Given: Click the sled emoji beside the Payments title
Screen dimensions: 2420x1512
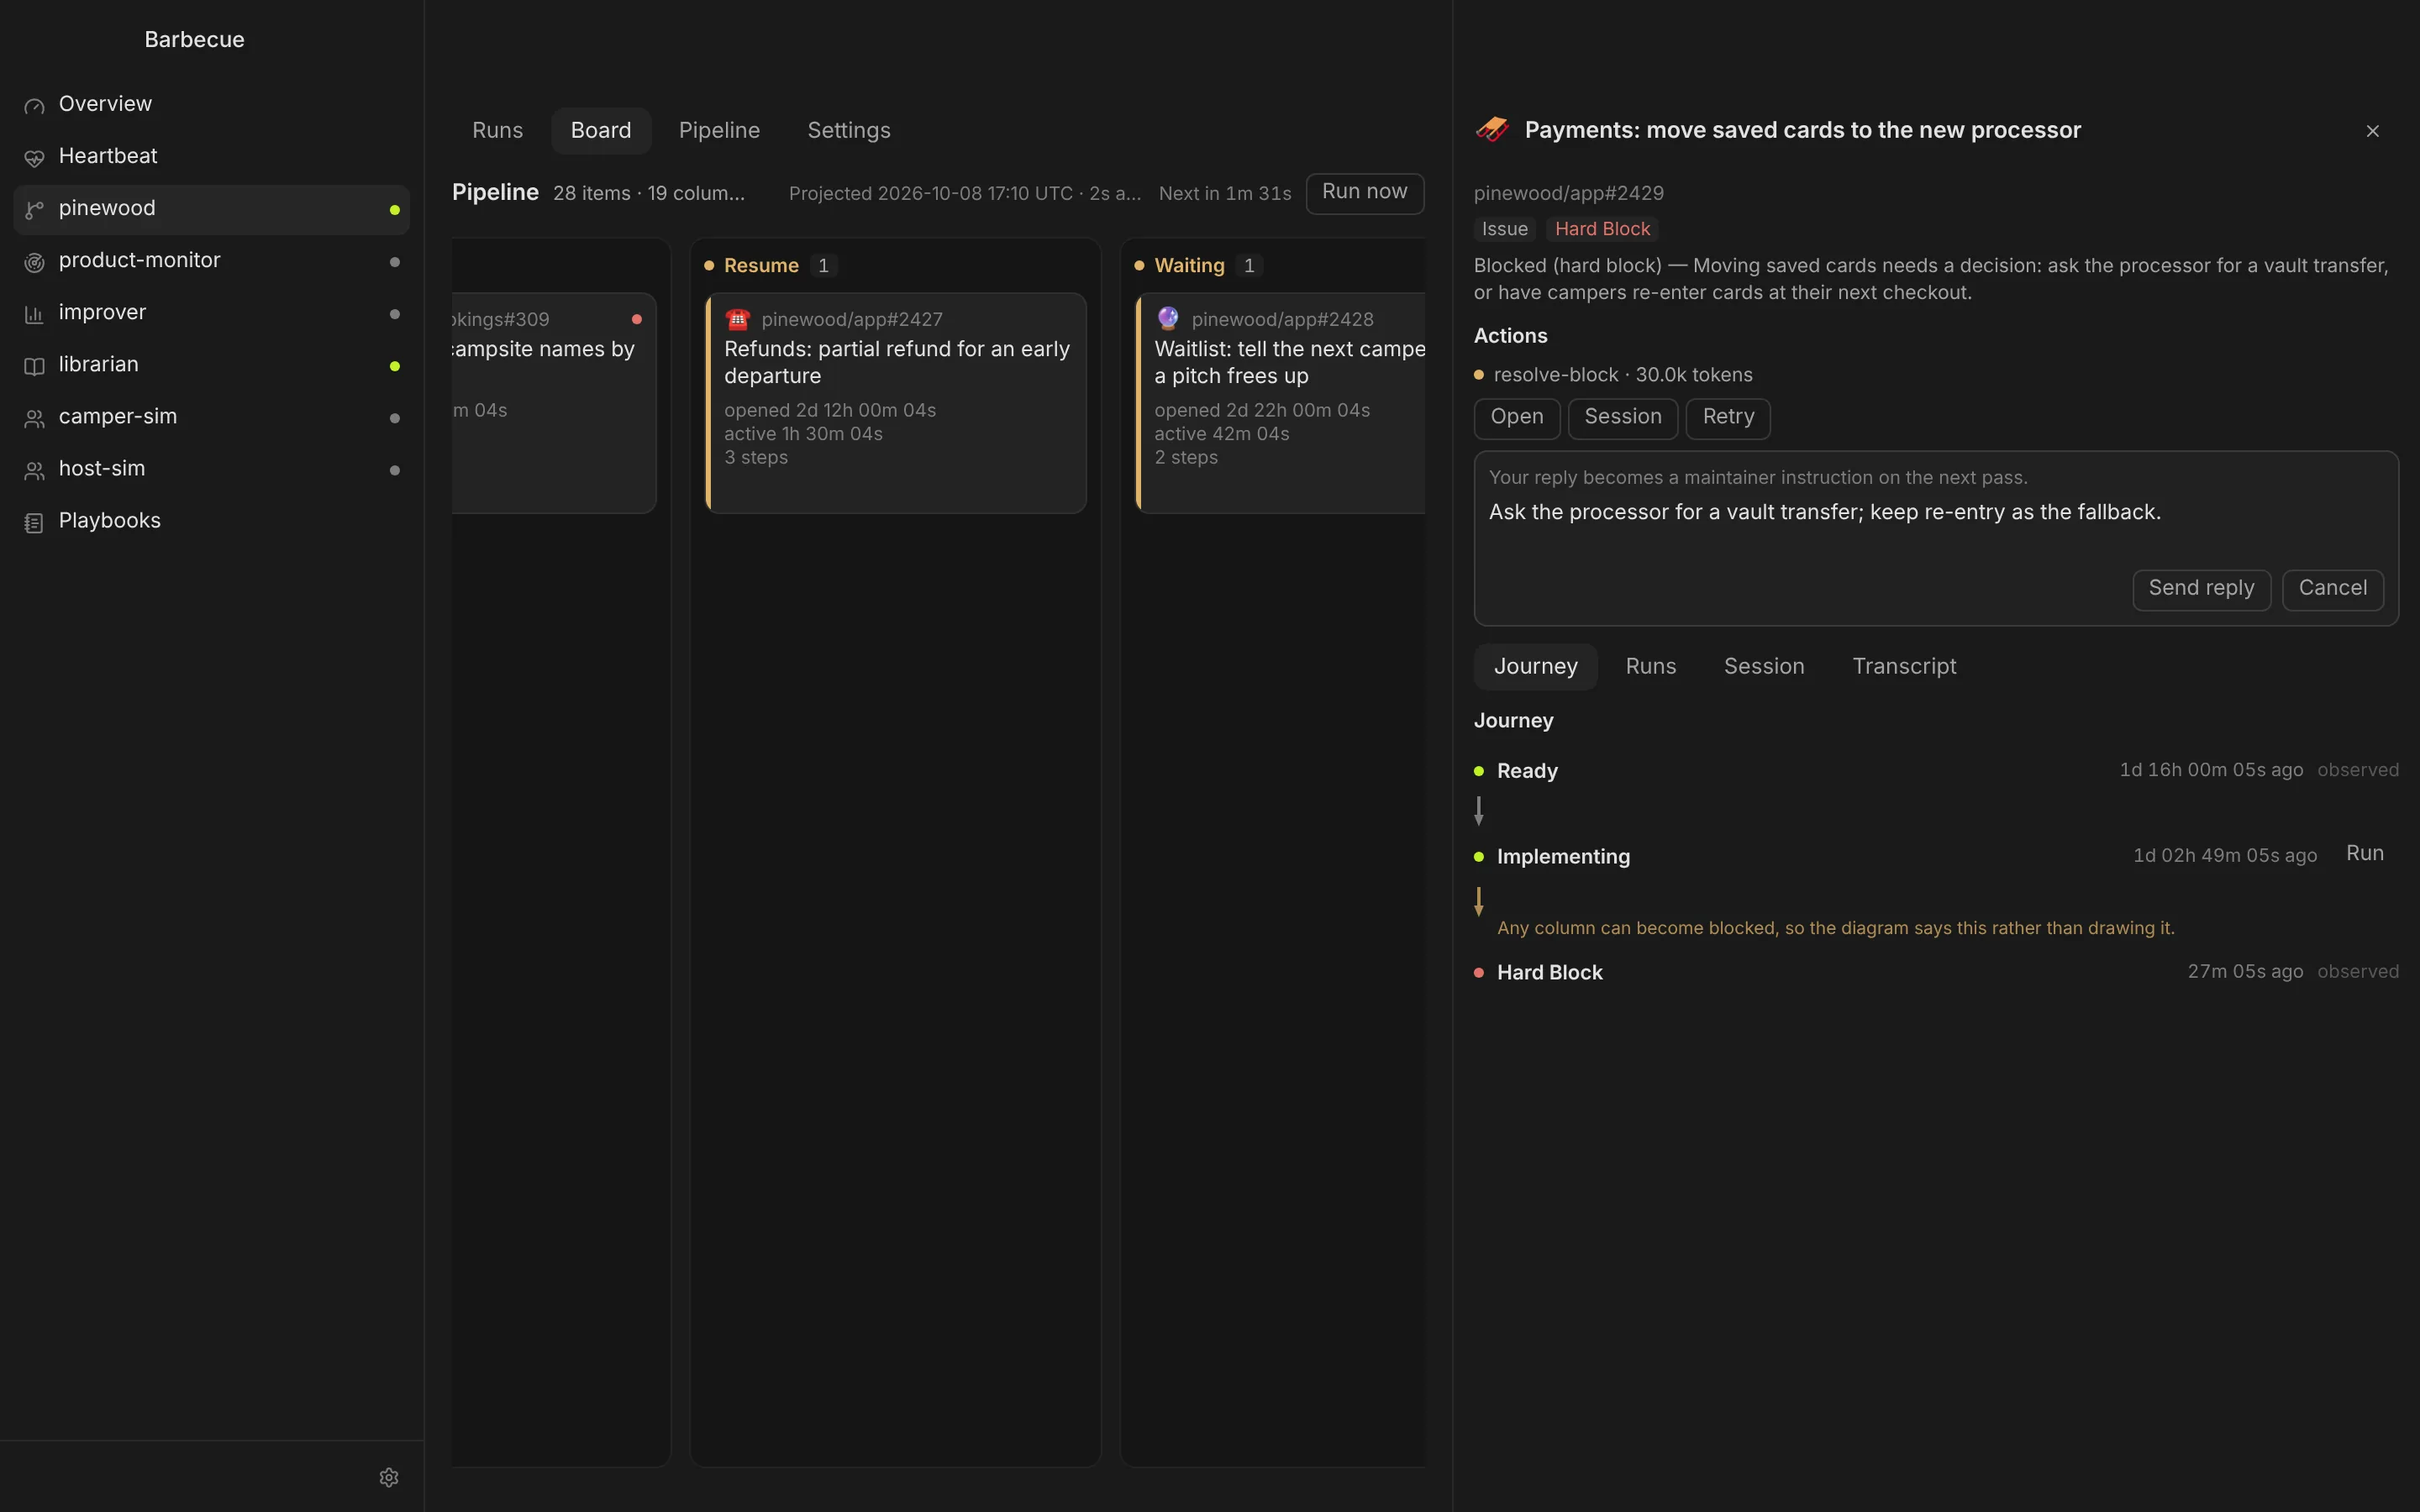Looking at the screenshot, I should (1492, 130).
